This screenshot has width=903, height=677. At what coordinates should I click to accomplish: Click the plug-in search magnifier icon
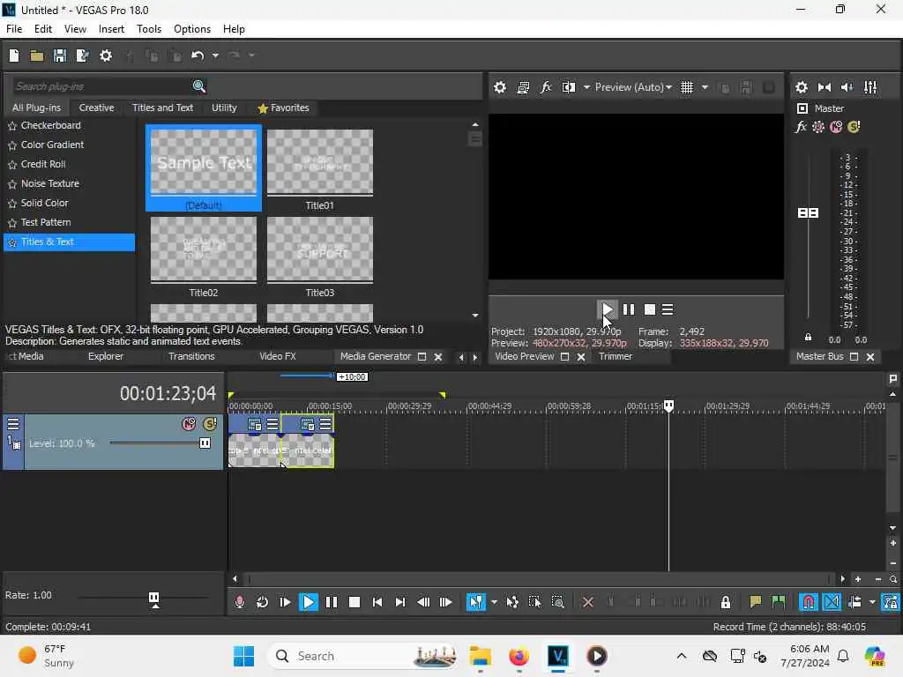[x=198, y=86]
